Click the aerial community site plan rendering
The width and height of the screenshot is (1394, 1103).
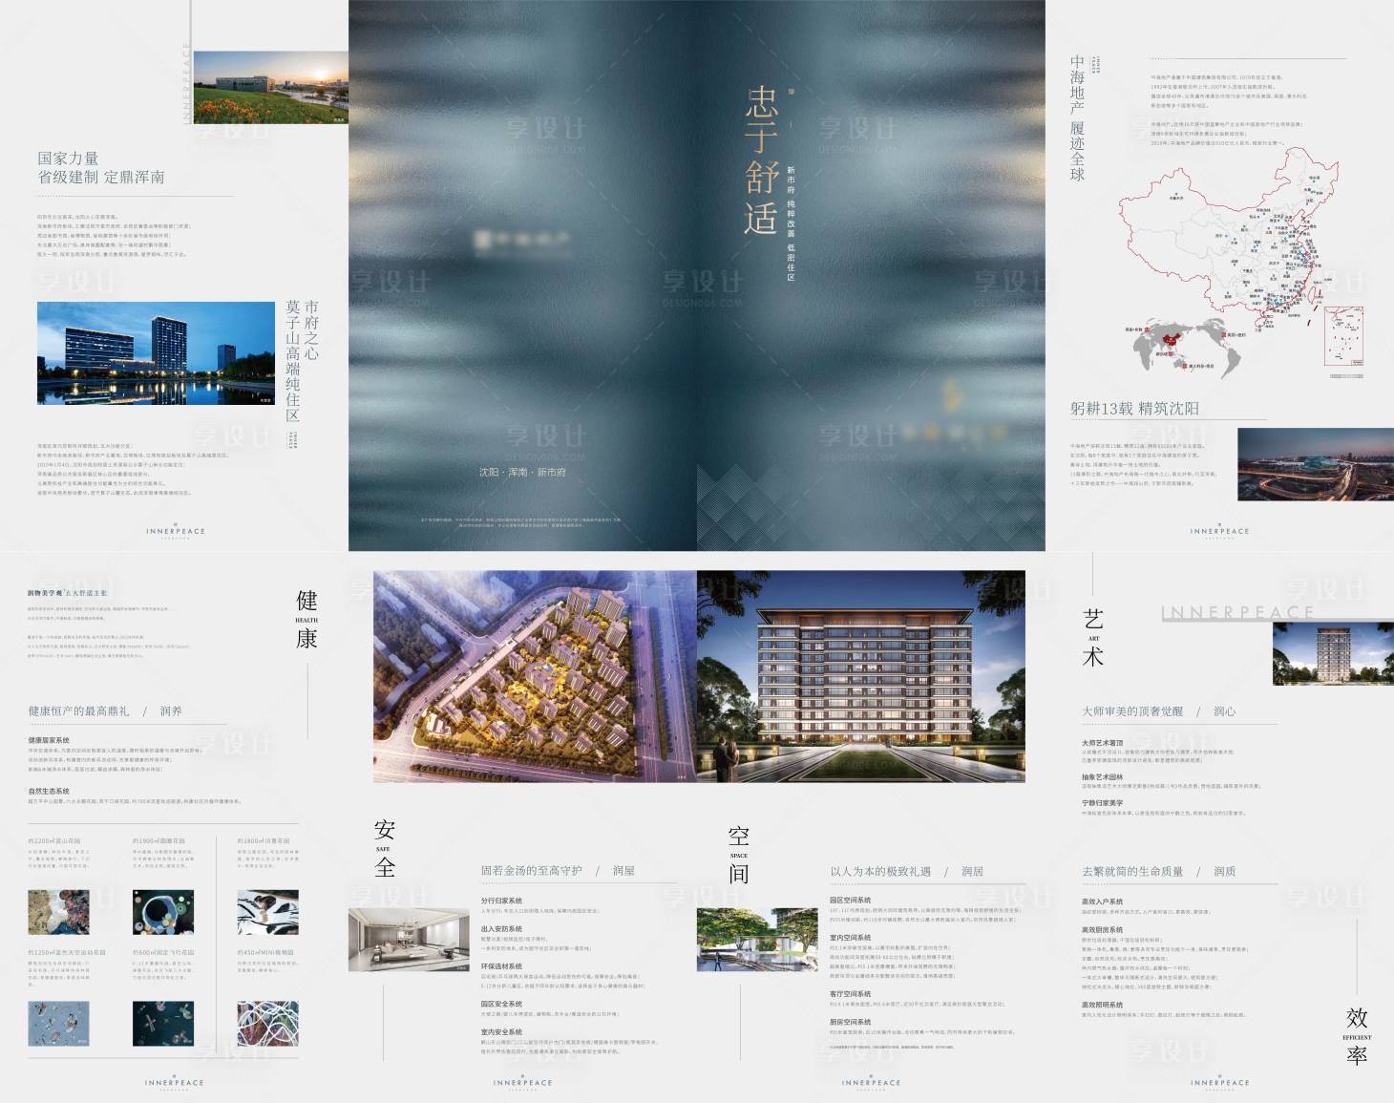pyautogui.click(x=535, y=676)
